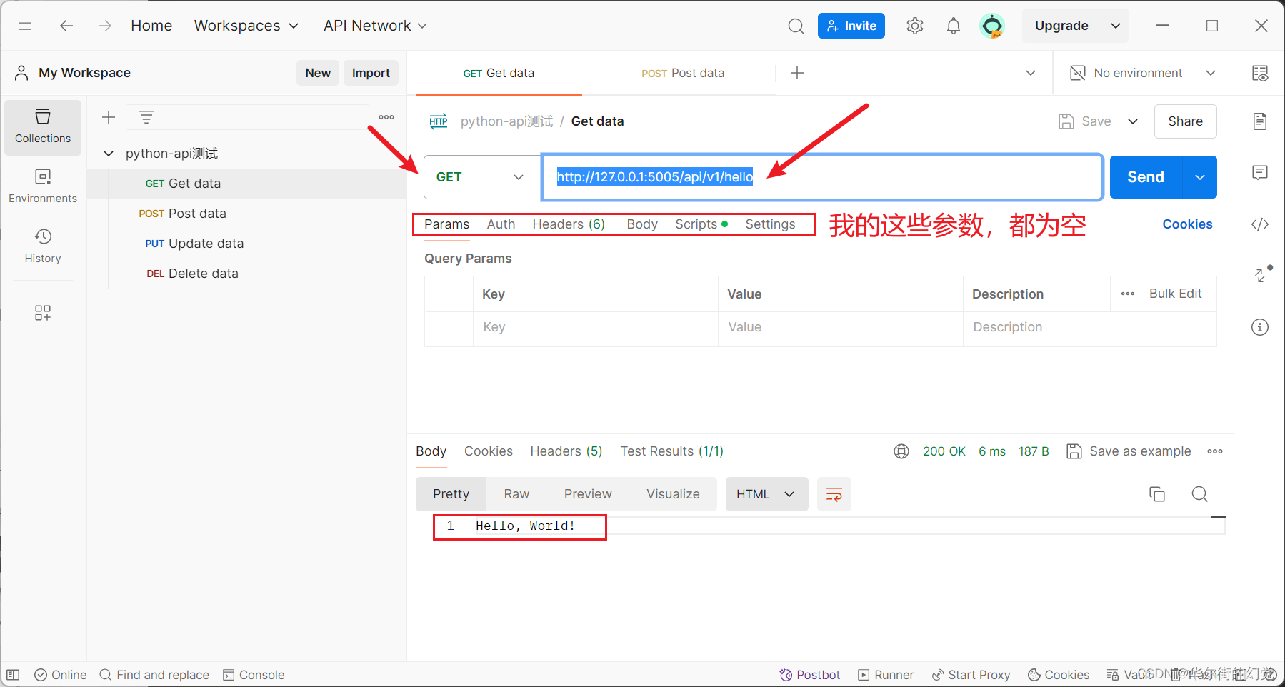The width and height of the screenshot is (1285, 687).
Task: Open the Headers (6) request tab
Action: pyautogui.click(x=569, y=224)
